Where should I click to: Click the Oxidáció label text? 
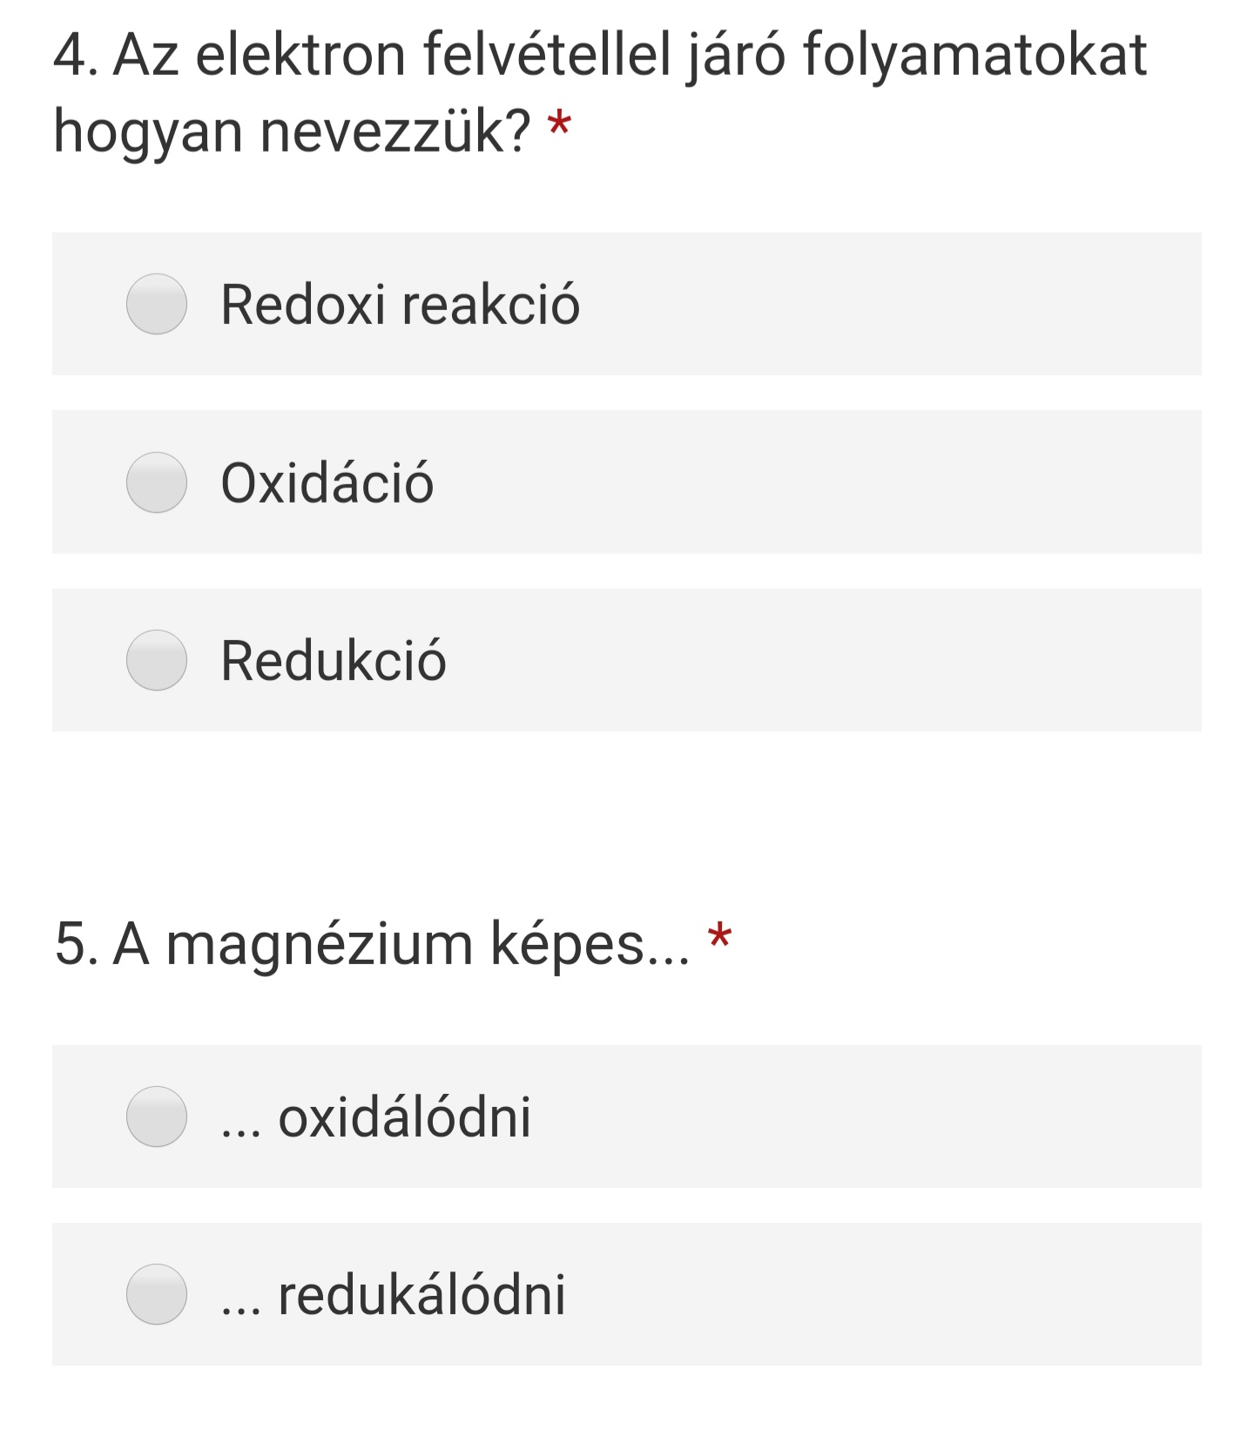(327, 482)
